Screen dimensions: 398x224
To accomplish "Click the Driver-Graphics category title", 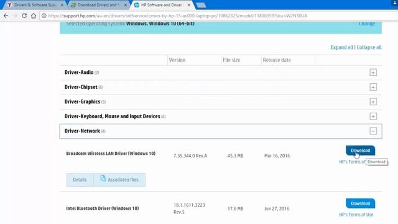I will tap(82, 102).
